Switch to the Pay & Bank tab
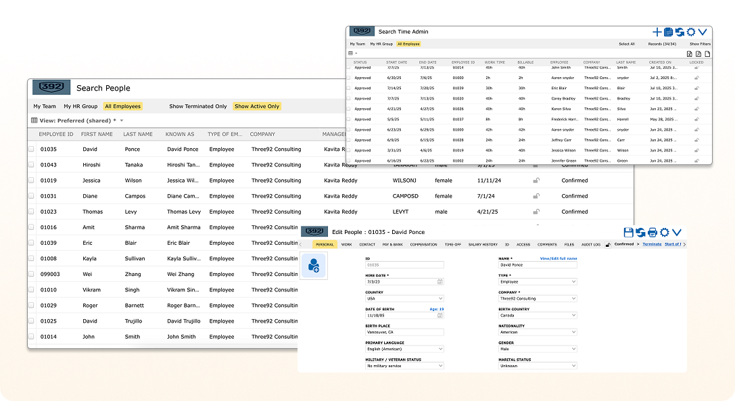The image size is (735, 401). click(392, 244)
